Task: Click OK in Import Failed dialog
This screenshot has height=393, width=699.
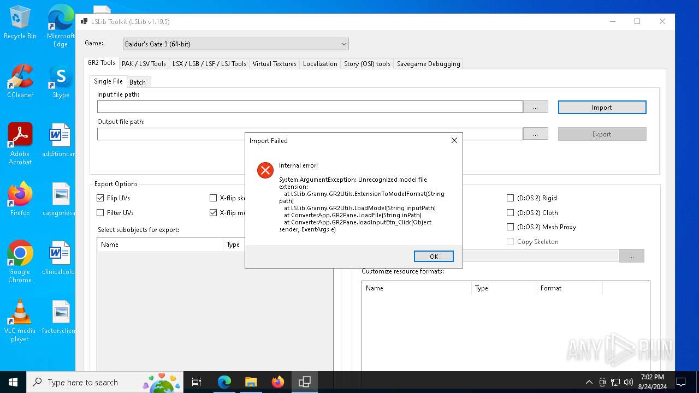Action: (434, 256)
